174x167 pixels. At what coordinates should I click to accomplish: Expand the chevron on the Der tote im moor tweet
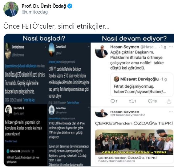tap(45, 47)
